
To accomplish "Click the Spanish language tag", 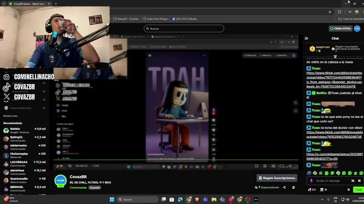I will click(x=95, y=188).
